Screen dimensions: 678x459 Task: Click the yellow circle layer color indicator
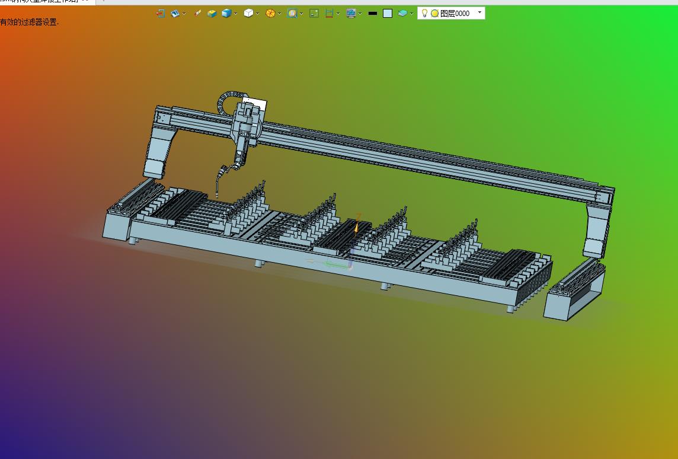click(x=435, y=14)
